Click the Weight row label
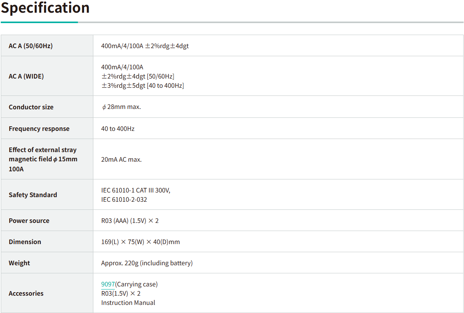 [19, 263]
